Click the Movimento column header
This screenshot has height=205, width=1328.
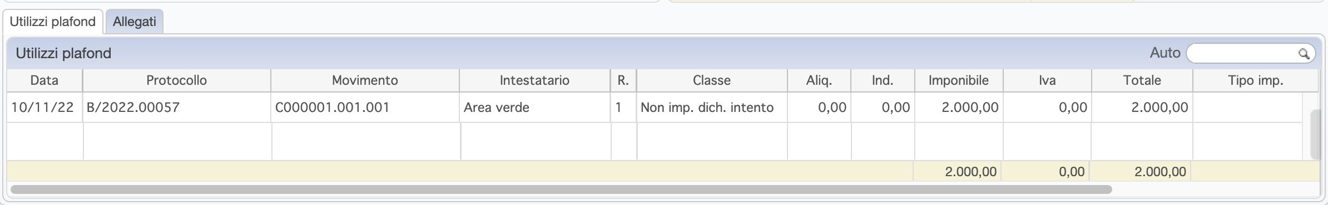pyautogui.click(x=365, y=80)
